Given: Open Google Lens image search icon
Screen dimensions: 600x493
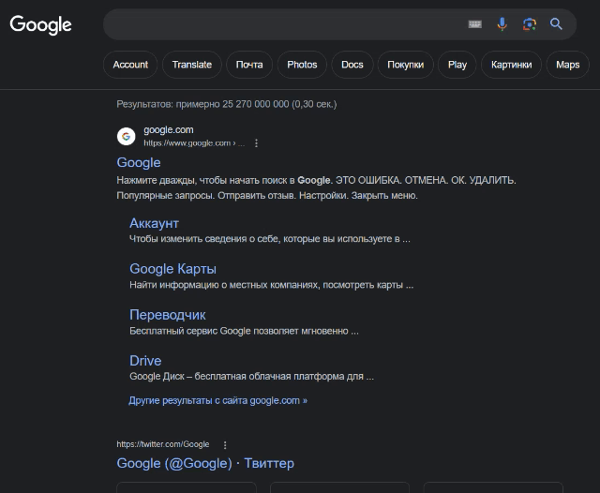Looking at the screenshot, I should tap(529, 24).
